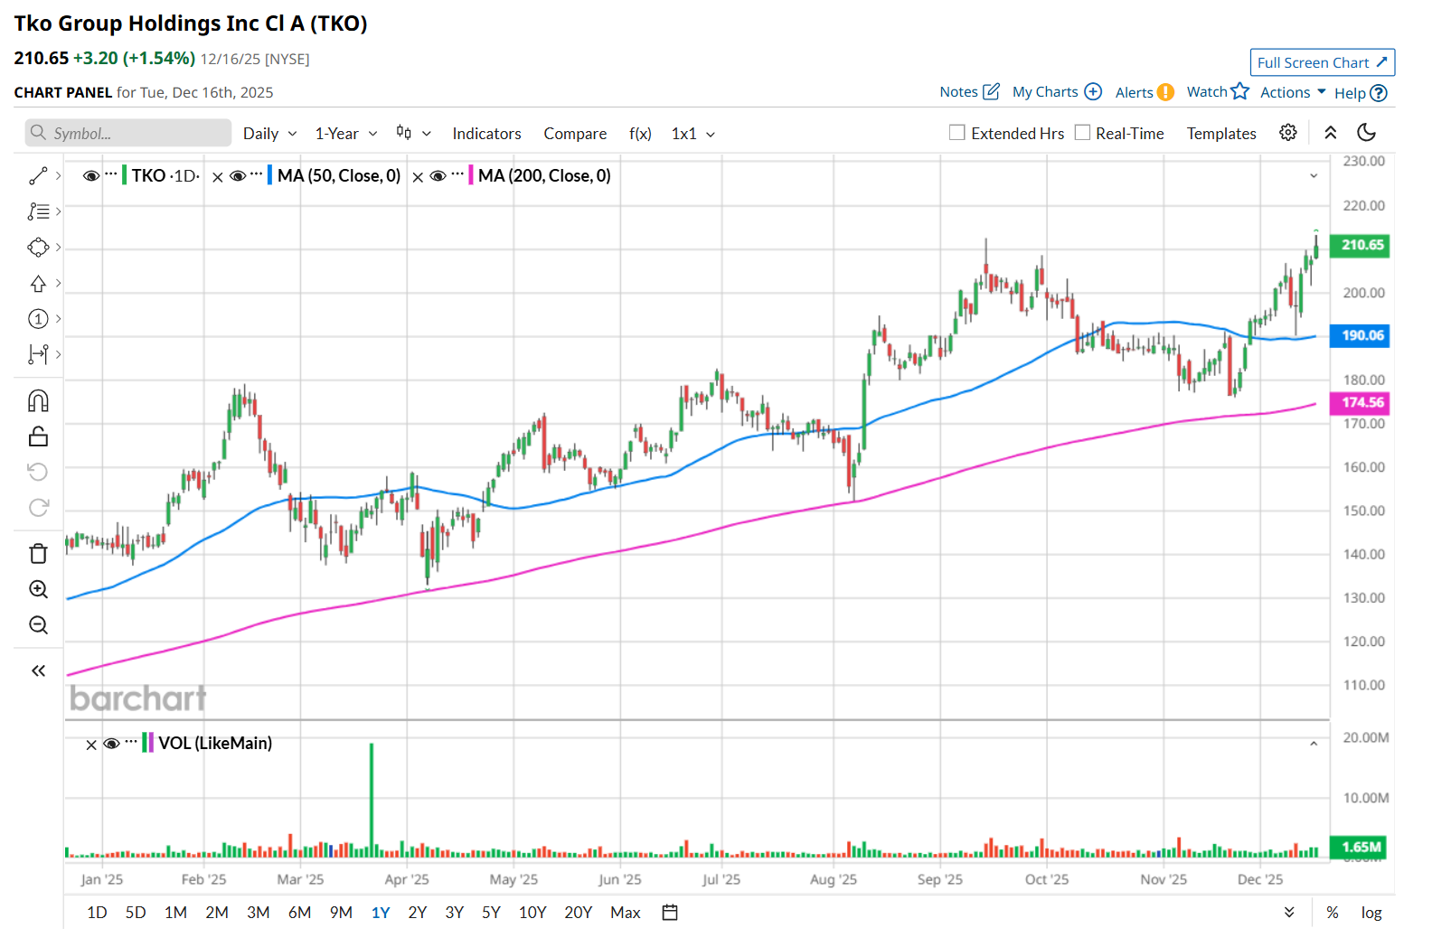Open the Daily frequency dropdown

(269, 134)
